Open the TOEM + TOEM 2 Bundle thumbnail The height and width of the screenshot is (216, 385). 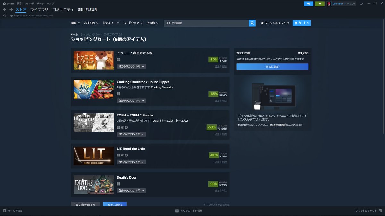click(94, 123)
